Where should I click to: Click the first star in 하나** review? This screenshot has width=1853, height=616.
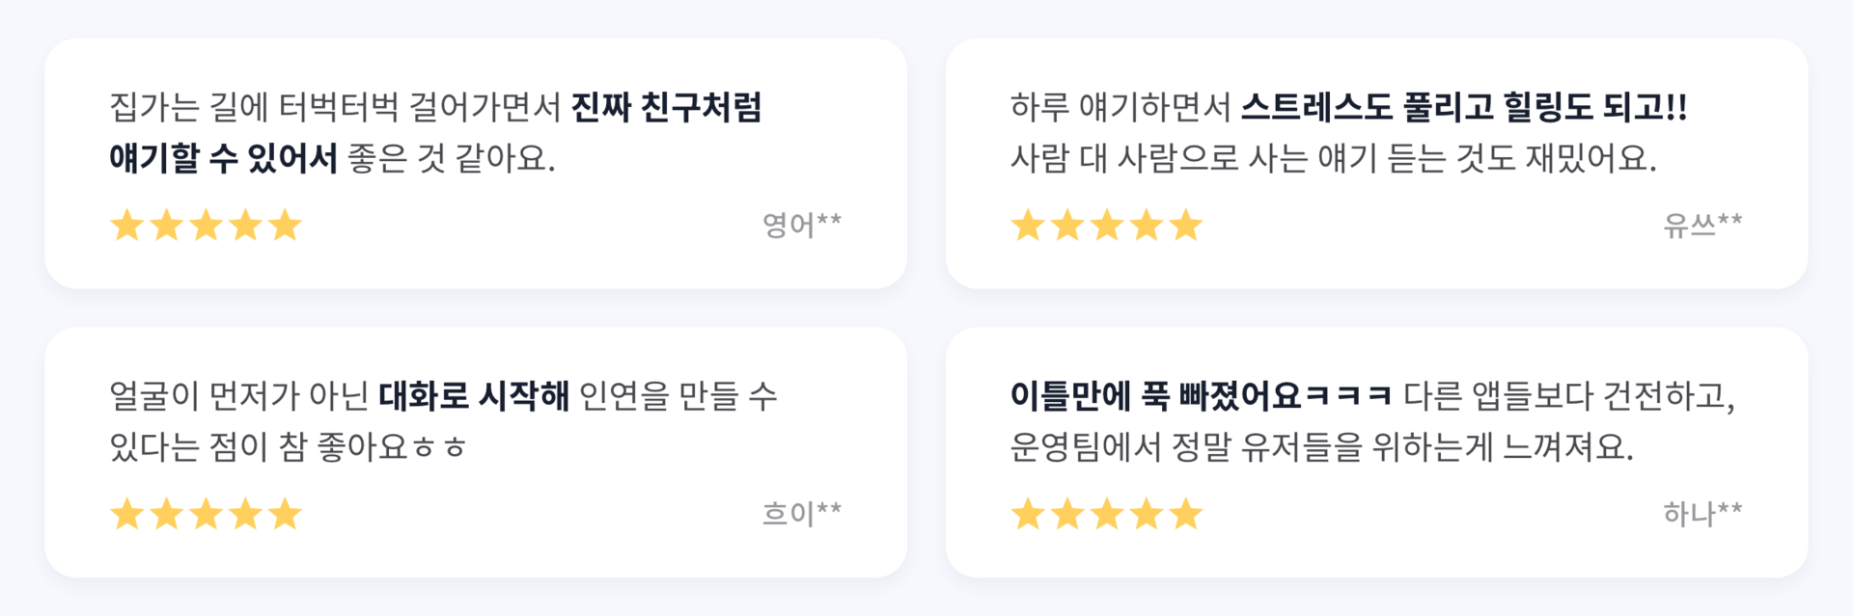(x=1028, y=514)
